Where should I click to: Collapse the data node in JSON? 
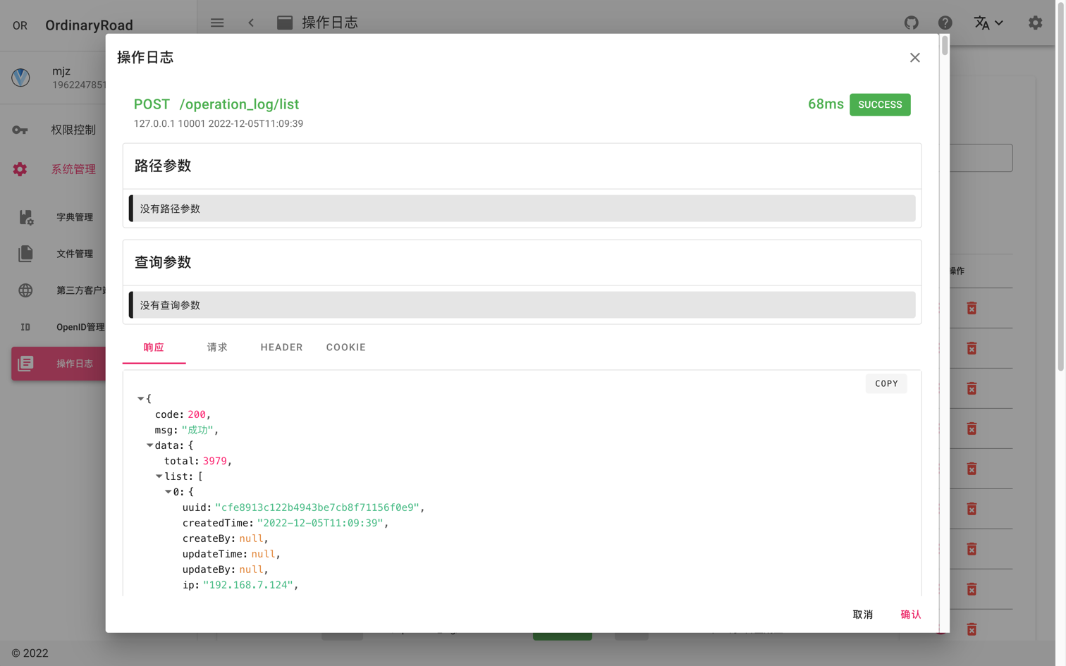[149, 445]
